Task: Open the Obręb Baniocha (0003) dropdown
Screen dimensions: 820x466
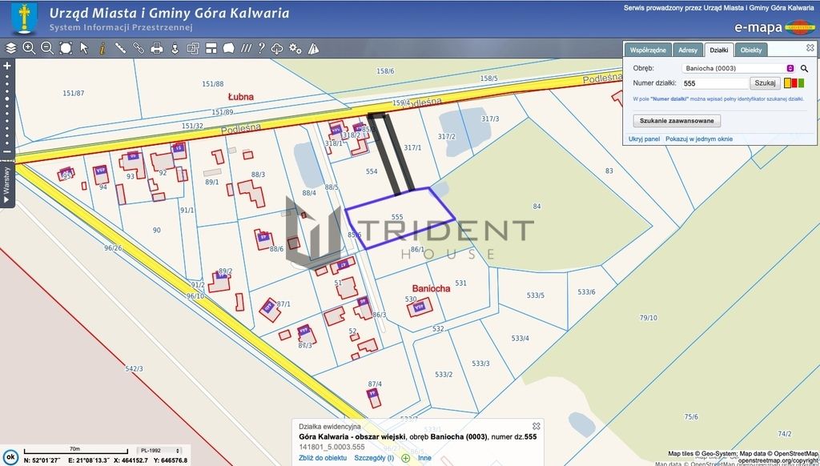Action: pyautogui.click(x=738, y=69)
